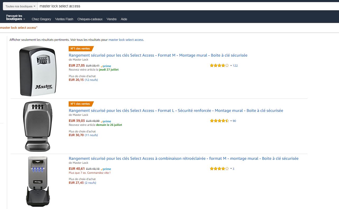The height and width of the screenshot is (209, 339).
Task: Follow the all-results link for master lock select access
Action: tap(126, 40)
